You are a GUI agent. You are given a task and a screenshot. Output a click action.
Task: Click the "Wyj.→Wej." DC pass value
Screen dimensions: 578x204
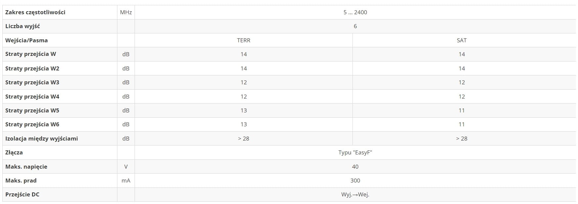coord(355,194)
